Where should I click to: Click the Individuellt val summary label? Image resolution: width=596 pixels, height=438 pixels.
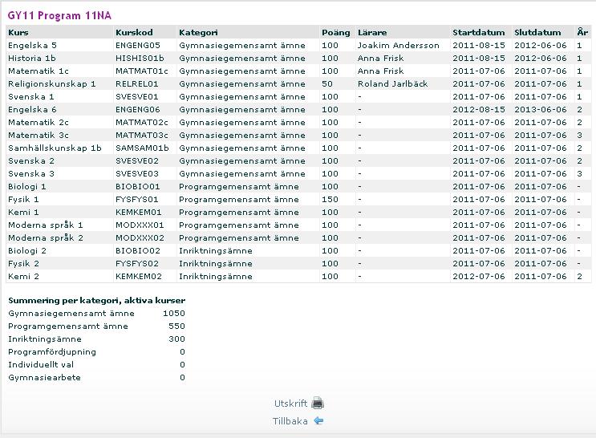tap(41, 365)
